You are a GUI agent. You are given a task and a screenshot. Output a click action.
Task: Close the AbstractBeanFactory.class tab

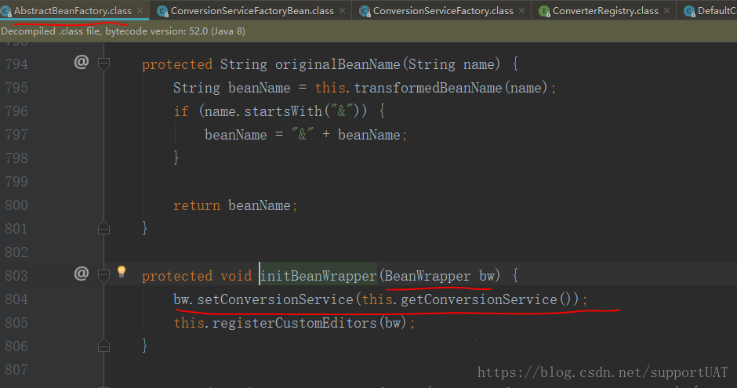pyautogui.click(x=140, y=10)
